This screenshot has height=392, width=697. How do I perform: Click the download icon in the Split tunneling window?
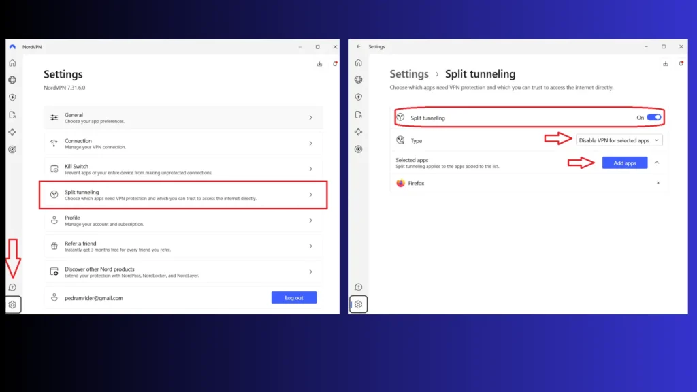(x=666, y=63)
